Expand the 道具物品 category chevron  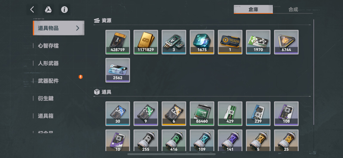[78, 28]
